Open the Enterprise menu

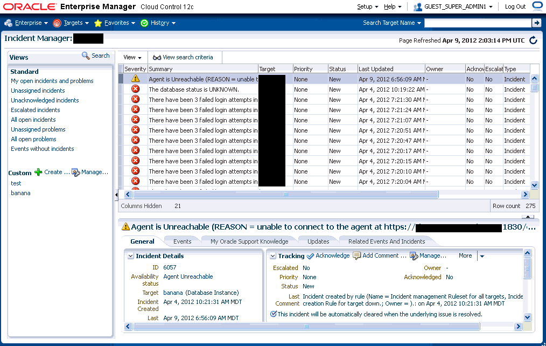31,23
